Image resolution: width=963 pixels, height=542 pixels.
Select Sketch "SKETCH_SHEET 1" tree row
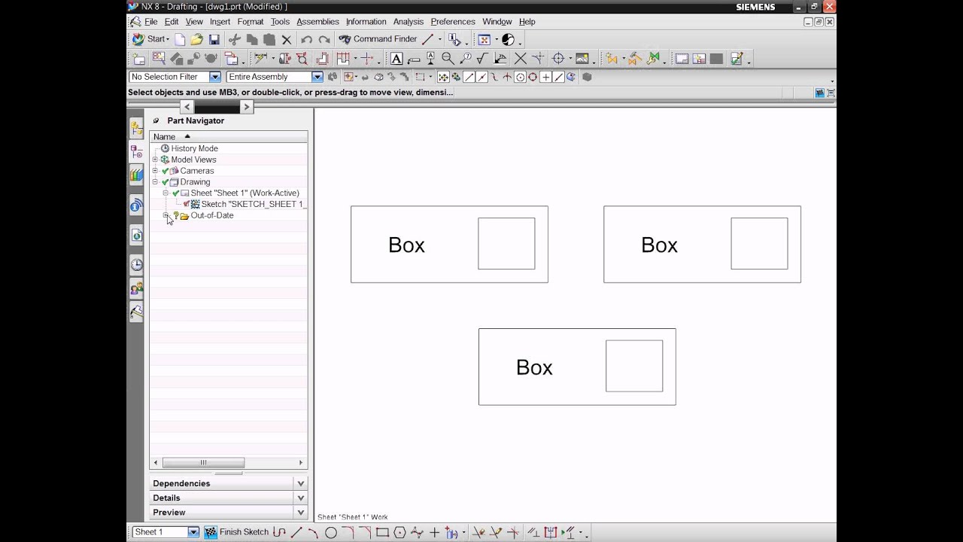pos(245,204)
